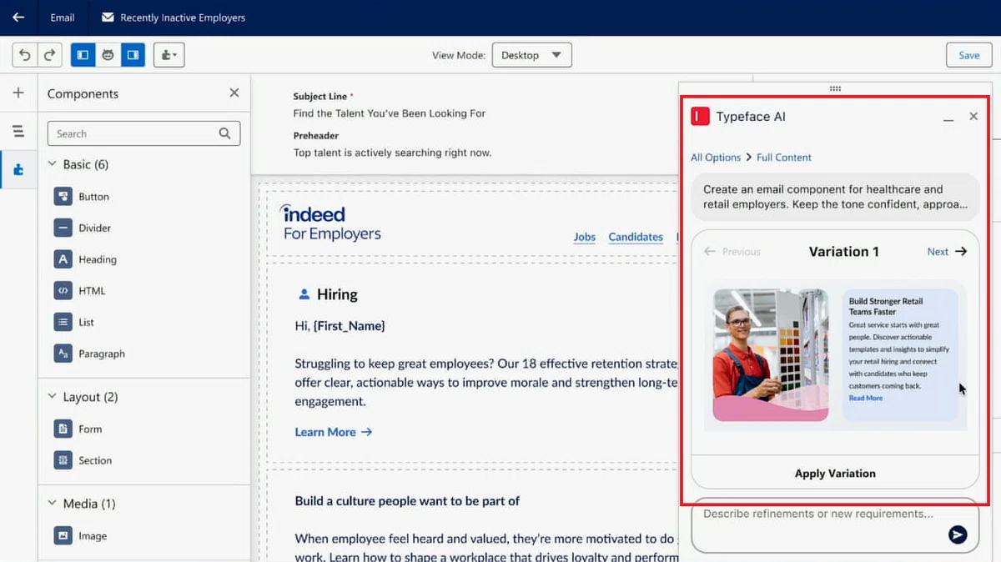The width and height of the screenshot is (1001, 562).
Task: Click the Hiring person icon
Action: 304,294
